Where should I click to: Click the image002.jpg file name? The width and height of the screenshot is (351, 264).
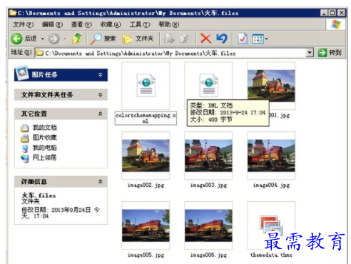(146, 185)
